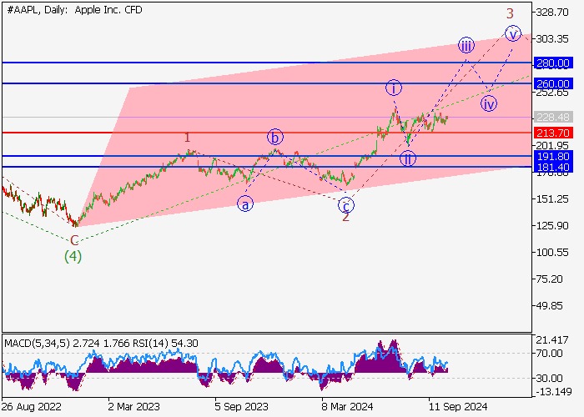Click the 21.417 indicator scale value

[x=552, y=339]
